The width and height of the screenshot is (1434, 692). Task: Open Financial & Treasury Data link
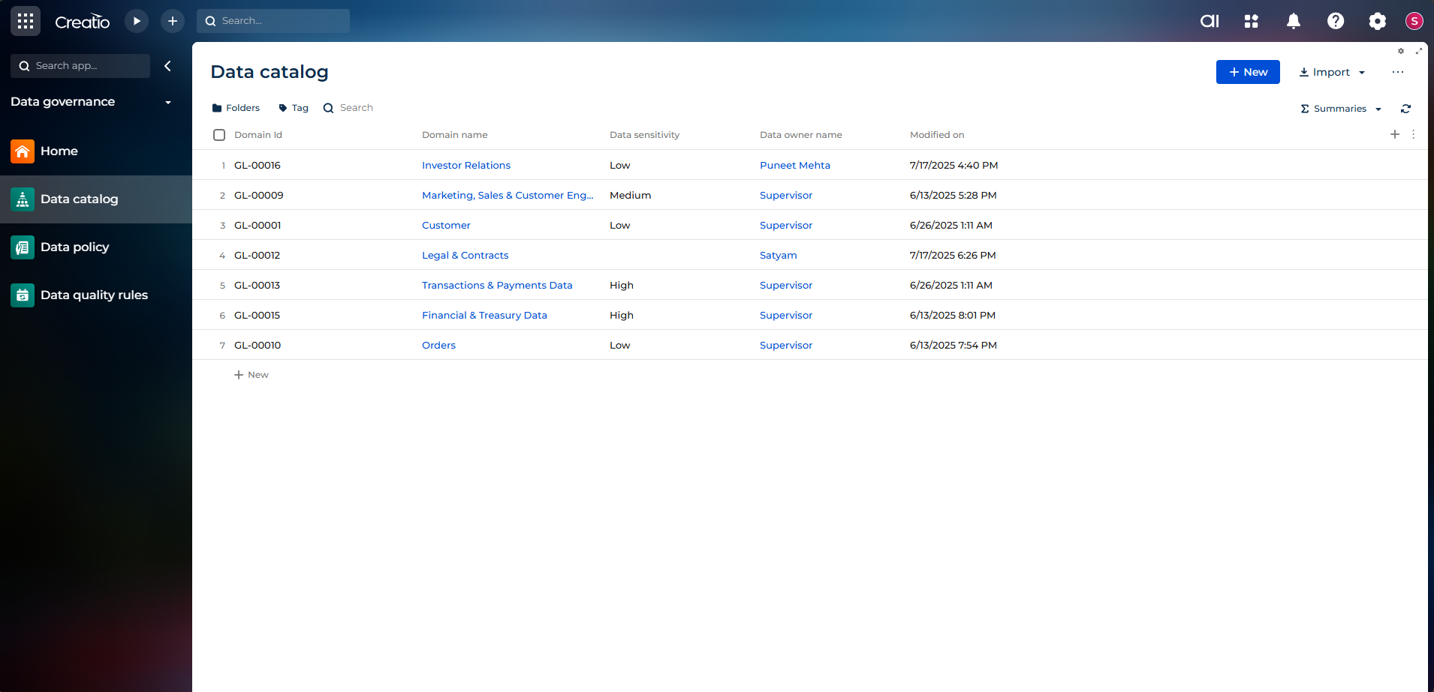[x=484, y=315]
